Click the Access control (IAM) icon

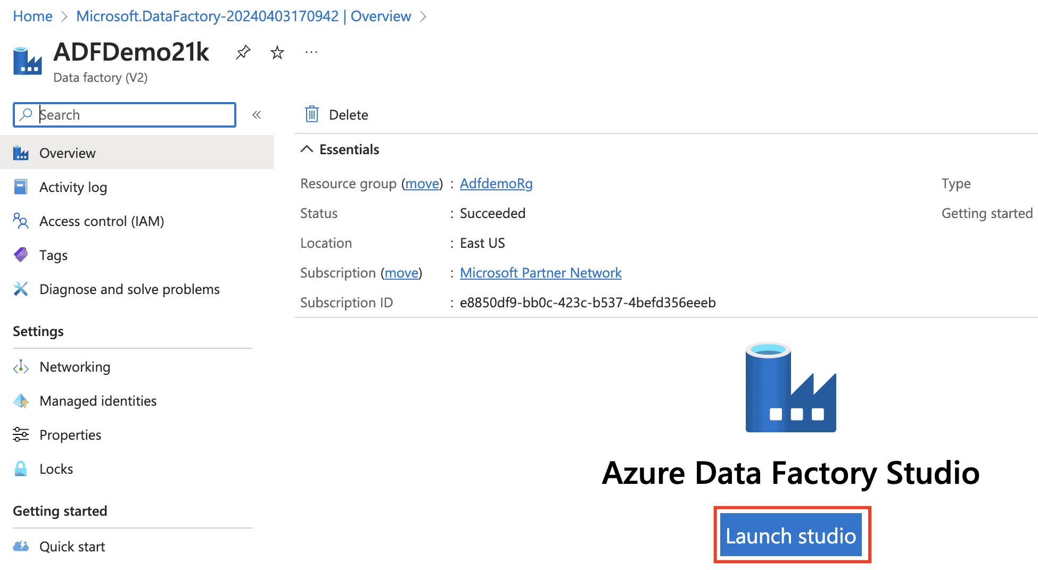tap(21, 221)
